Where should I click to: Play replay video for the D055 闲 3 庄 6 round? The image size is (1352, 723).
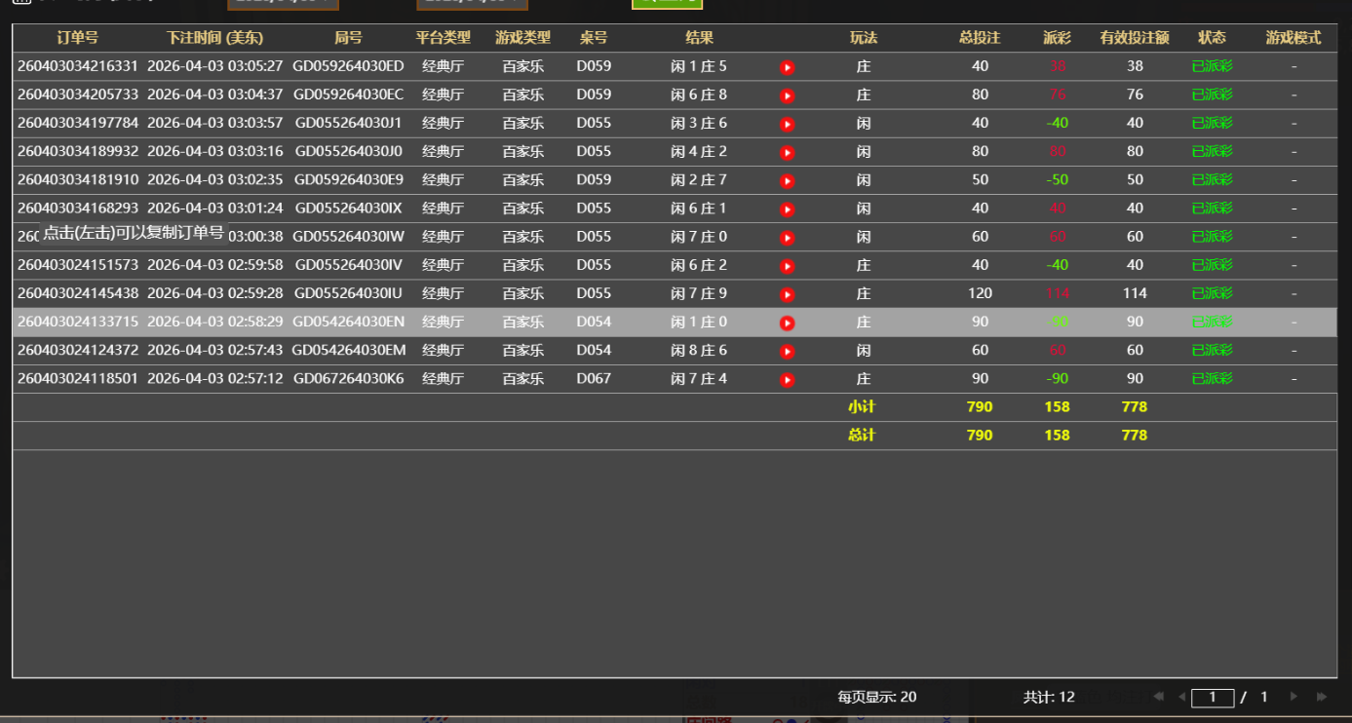click(x=787, y=124)
